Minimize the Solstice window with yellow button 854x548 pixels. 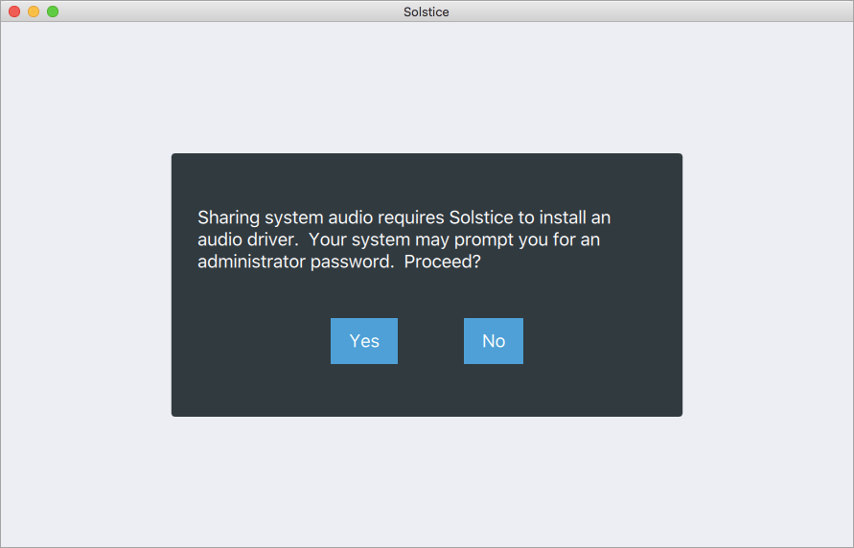[x=34, y=11]
